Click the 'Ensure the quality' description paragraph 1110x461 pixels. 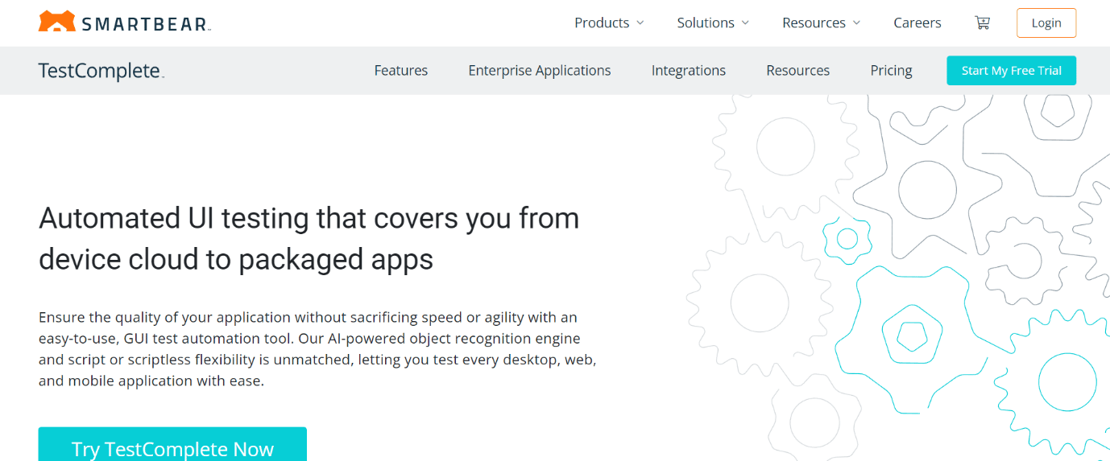point(317,349)
